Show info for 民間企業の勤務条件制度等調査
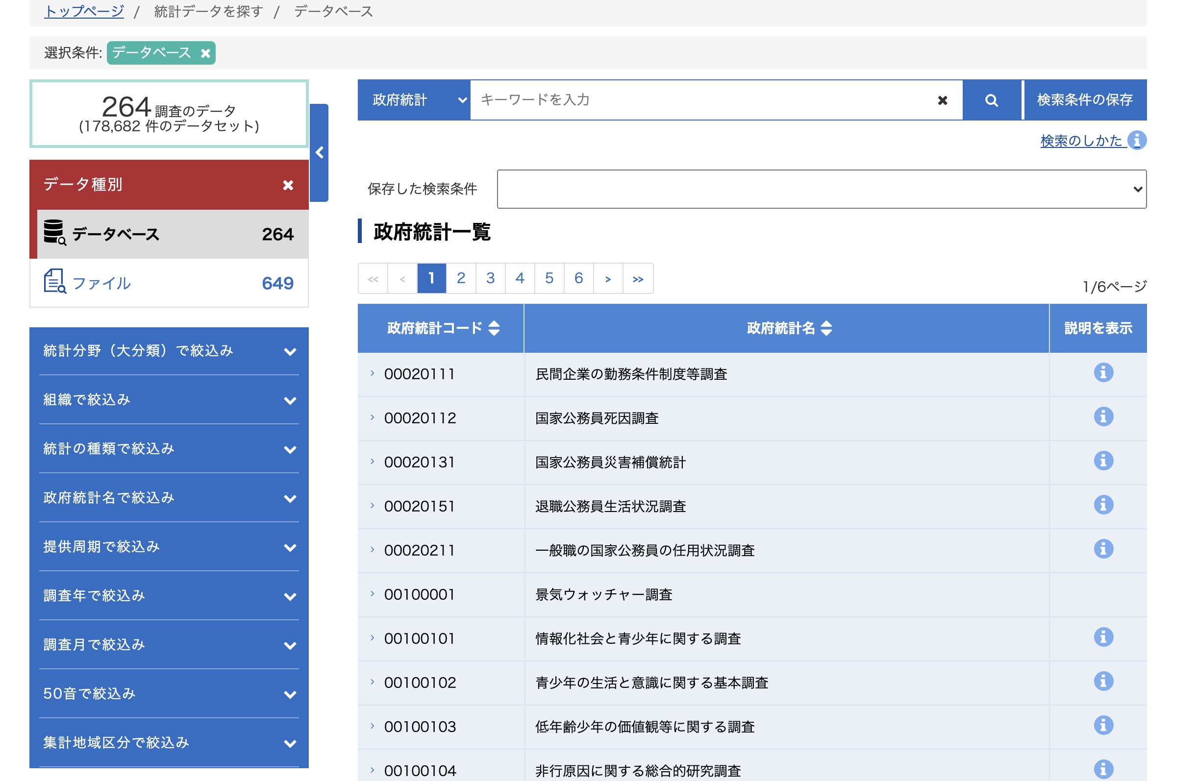 1103,373
